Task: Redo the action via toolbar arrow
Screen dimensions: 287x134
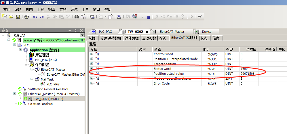Action: point(42,17)
